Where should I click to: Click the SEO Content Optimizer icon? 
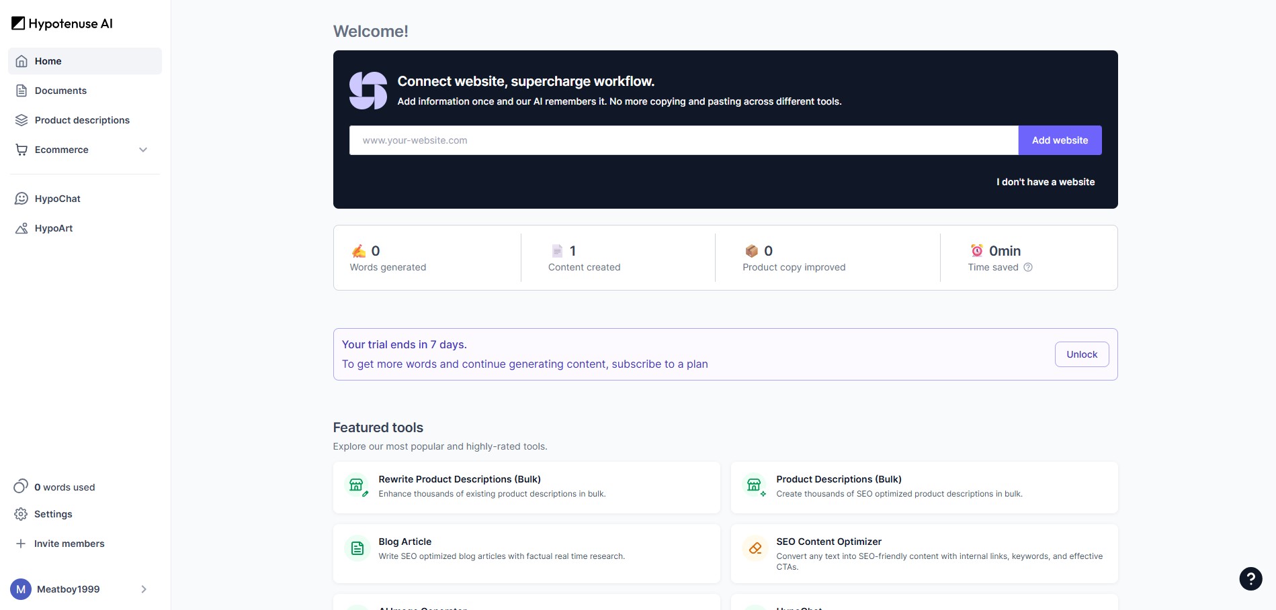point(755,548)
